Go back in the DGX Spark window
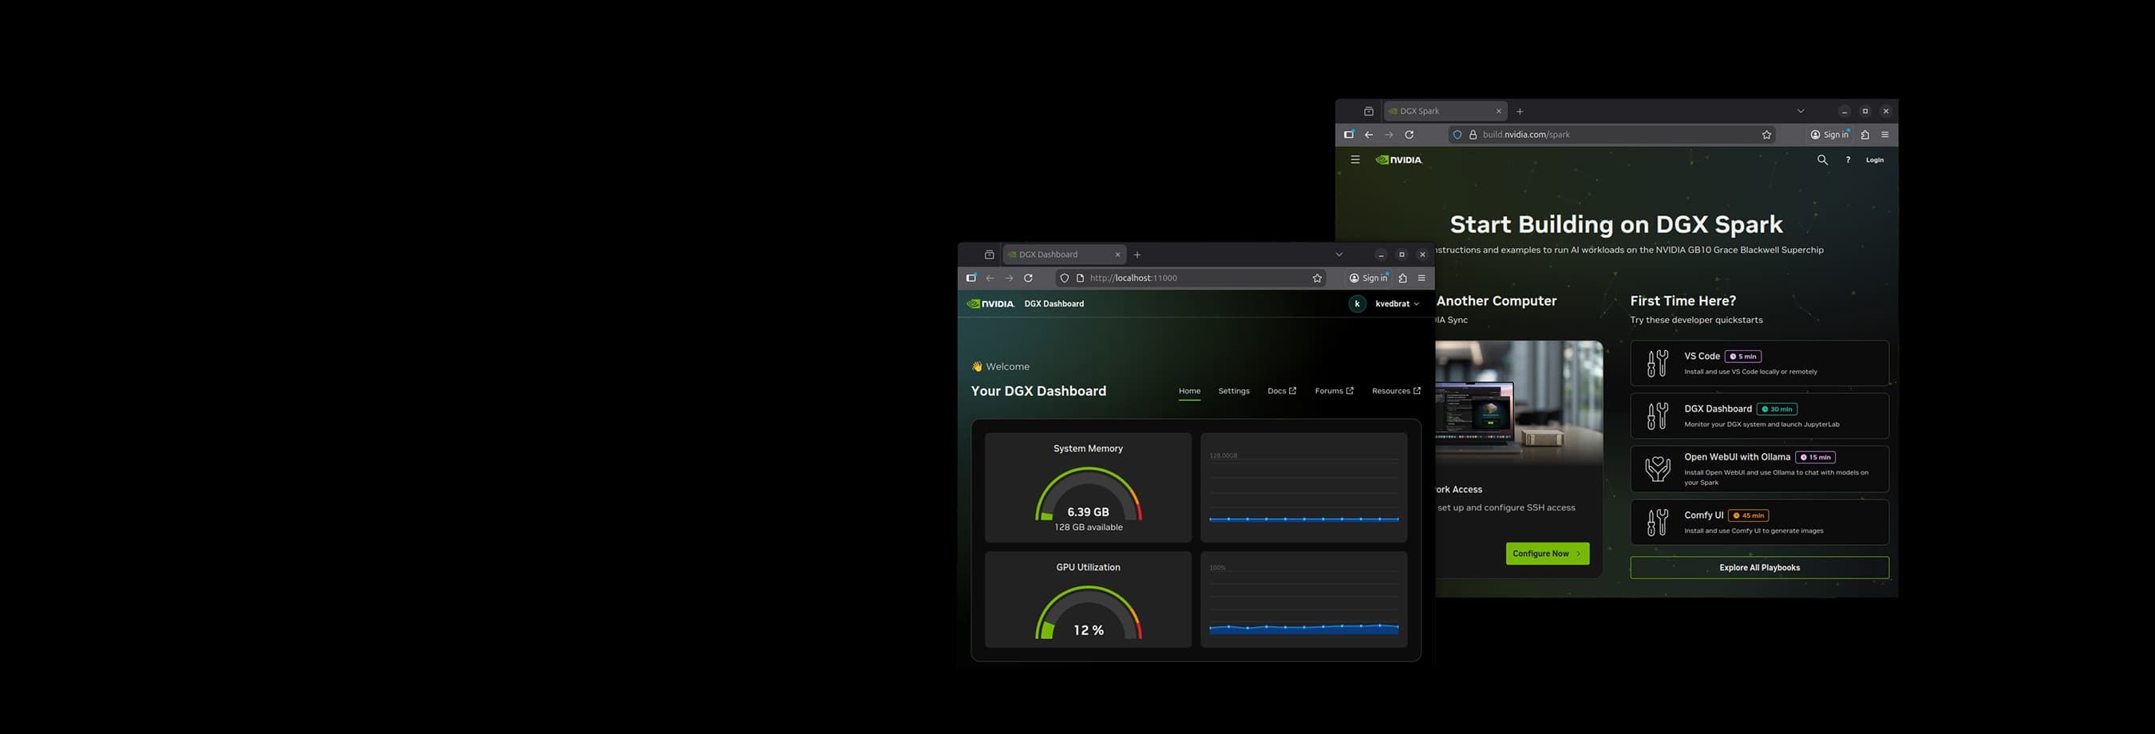Image resolution: width=2155 pixels, height=734 pixels. [1369, 135]
